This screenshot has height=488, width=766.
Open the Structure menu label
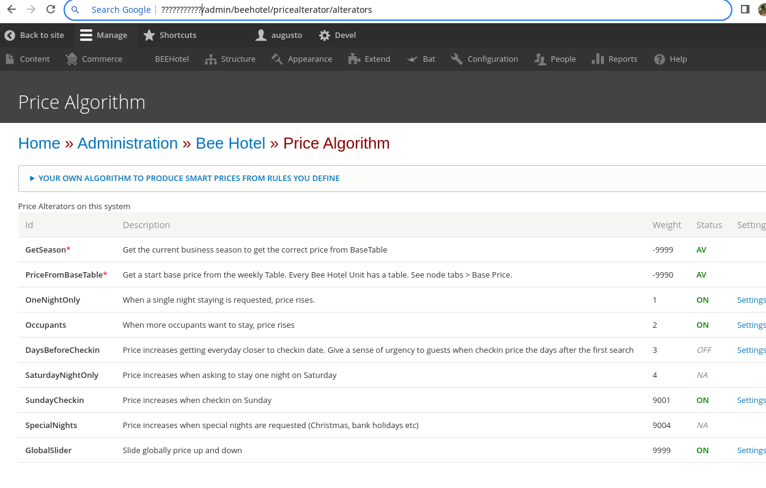[x=238, y=59]
